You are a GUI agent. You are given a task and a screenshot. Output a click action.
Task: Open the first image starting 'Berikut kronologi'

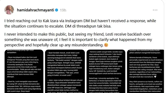click(24, 71)
